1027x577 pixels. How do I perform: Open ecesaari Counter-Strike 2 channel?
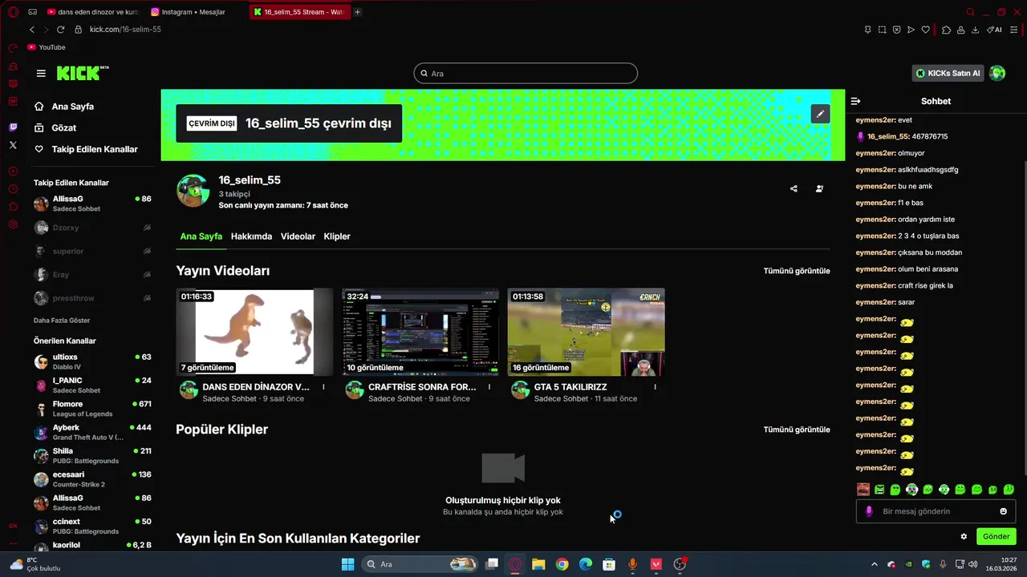92,479
